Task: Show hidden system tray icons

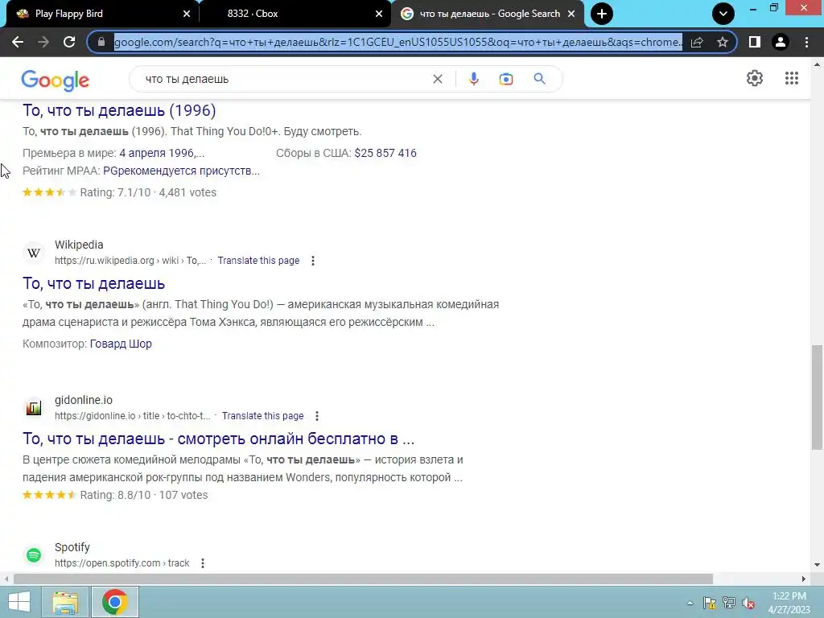Action: coord(690,604)
